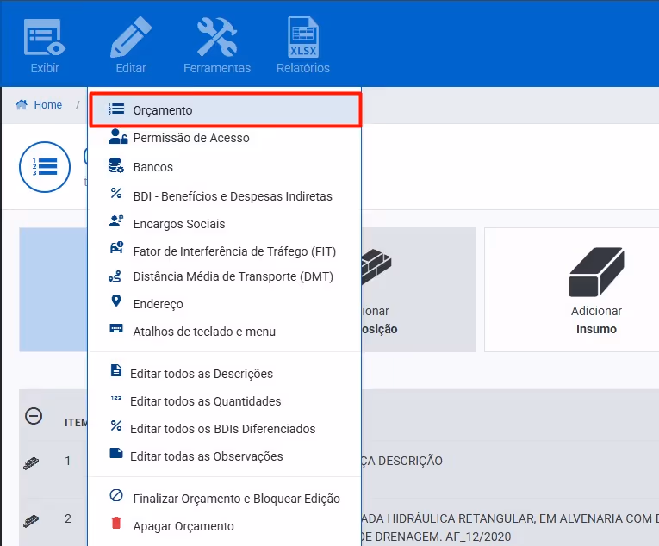Open the Ferramentas toolbar menu
Viewport: 659px width, 546px height.
coord(217,47)
